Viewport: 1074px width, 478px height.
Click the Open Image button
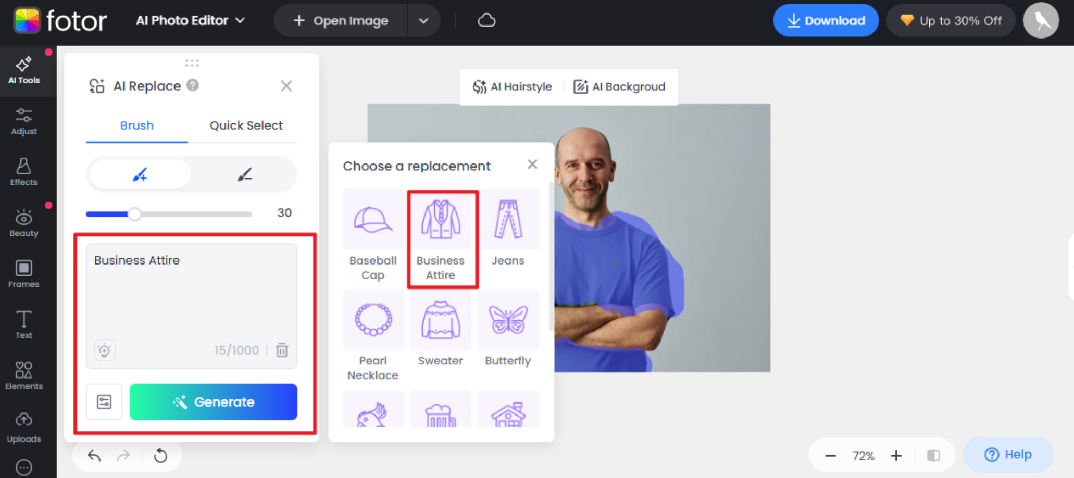click(x=341, y=21)
